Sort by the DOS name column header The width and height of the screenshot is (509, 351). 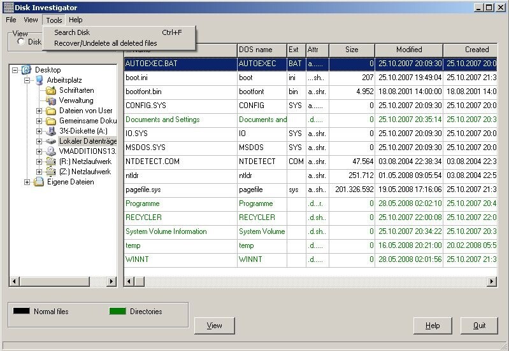click(262, 50)
